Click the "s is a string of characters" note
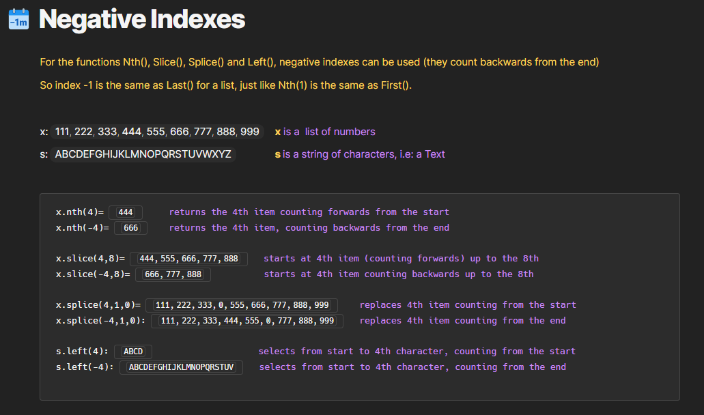This screenshot has width=704, height=415. [359, 154]
